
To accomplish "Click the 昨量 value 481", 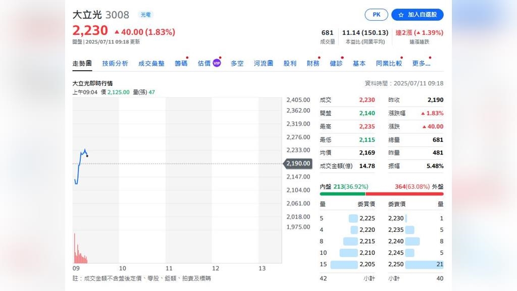I will pyautogui.click(x=438, y=153).
